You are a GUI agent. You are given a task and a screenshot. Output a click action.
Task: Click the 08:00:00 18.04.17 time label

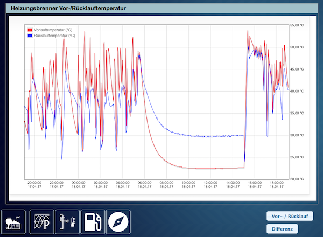click(166, 185)
